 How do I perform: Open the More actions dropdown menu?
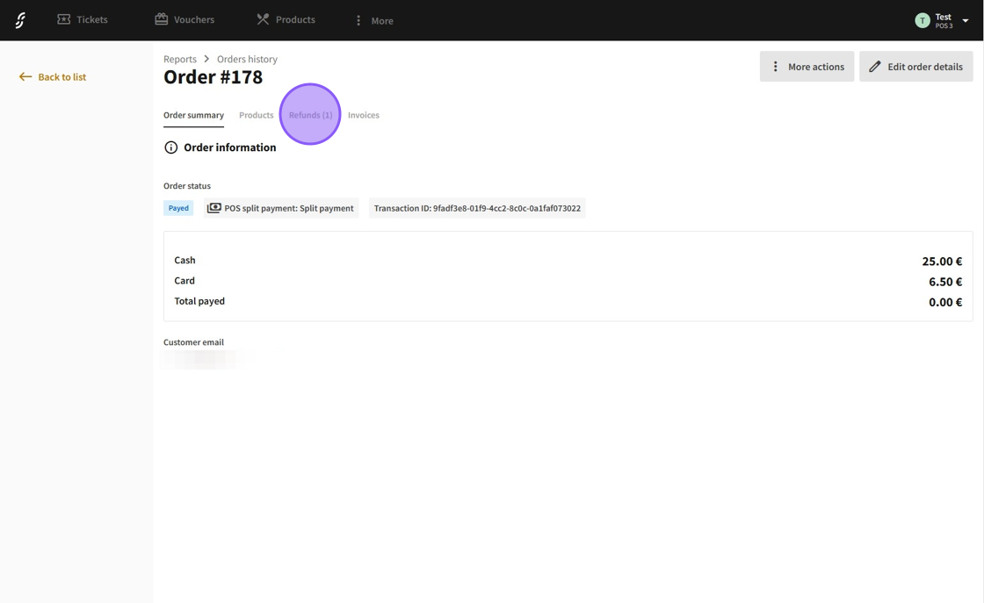coord(807,67)
